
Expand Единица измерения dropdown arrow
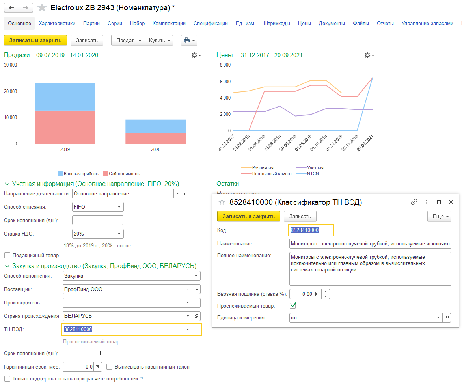(438, 318)
